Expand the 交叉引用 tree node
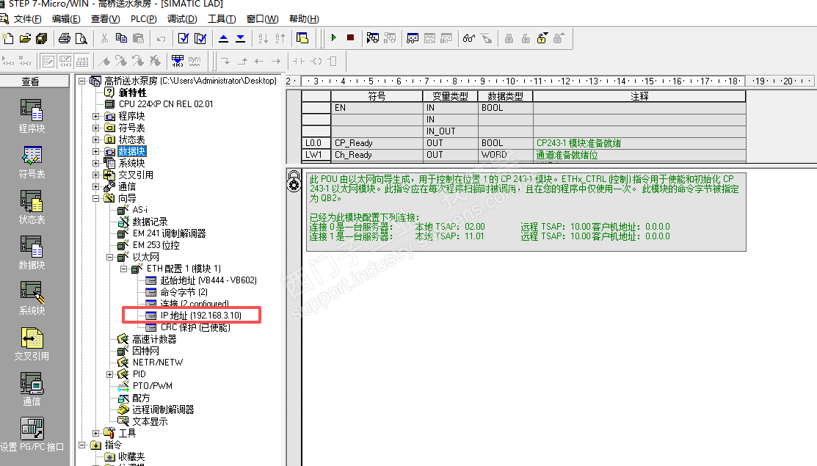The height and width of the screenshot is (466, 817). 96,175
